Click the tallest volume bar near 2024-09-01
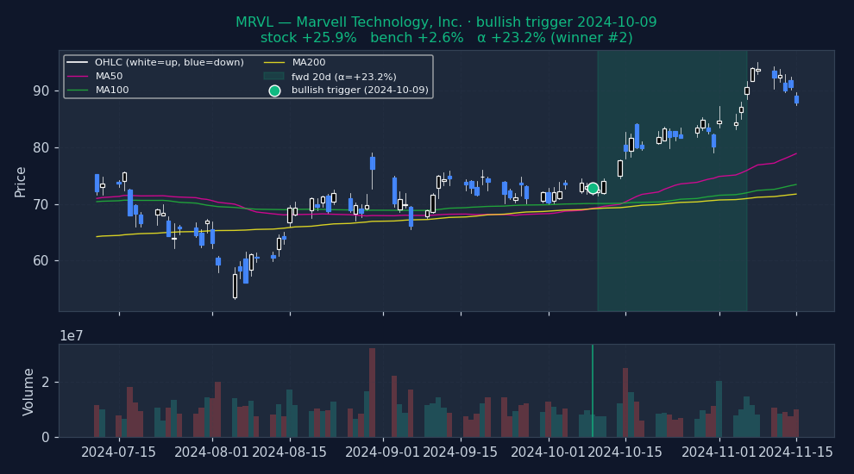Screen dimensions: 854x474 (372, 392)
